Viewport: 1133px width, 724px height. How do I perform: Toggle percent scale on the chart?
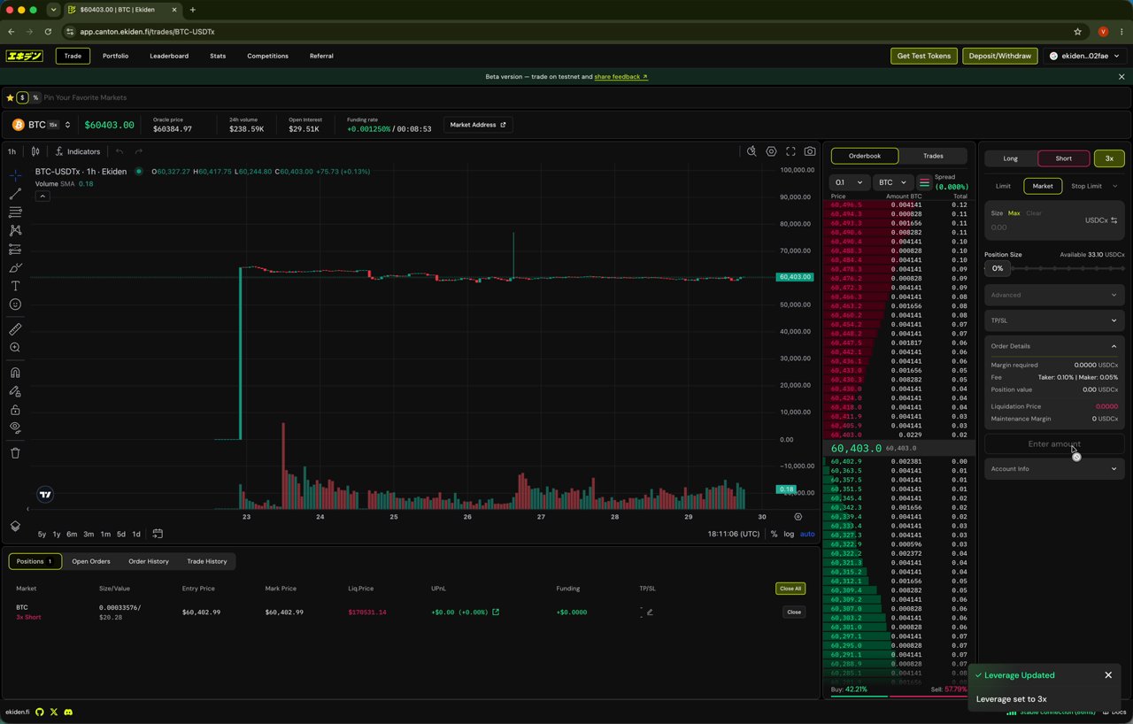[x=774, y=534]
